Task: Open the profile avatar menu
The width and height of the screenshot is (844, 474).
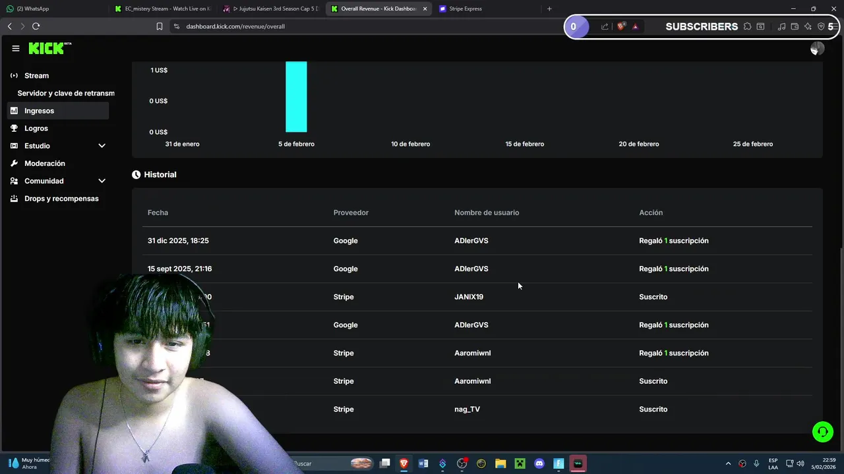Action: (x=817, y=48)
